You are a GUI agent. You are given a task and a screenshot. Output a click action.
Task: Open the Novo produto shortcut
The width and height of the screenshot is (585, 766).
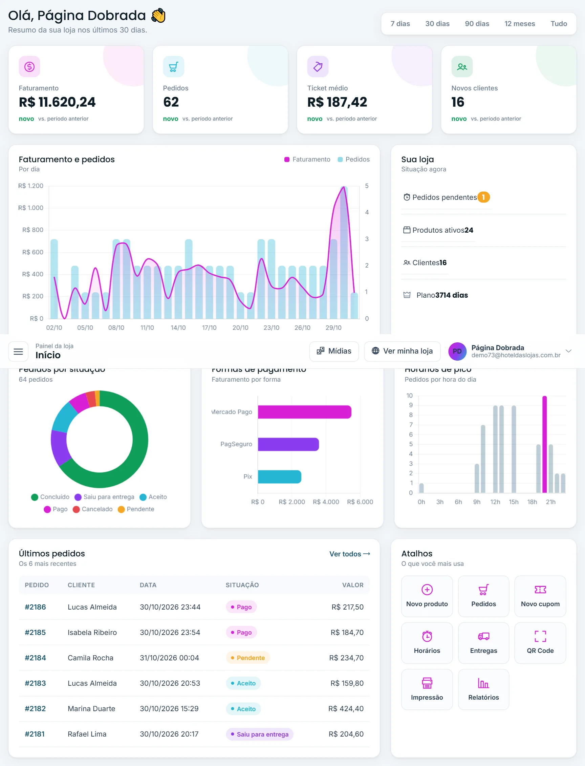pyautogui.click(x=427, y=596)
